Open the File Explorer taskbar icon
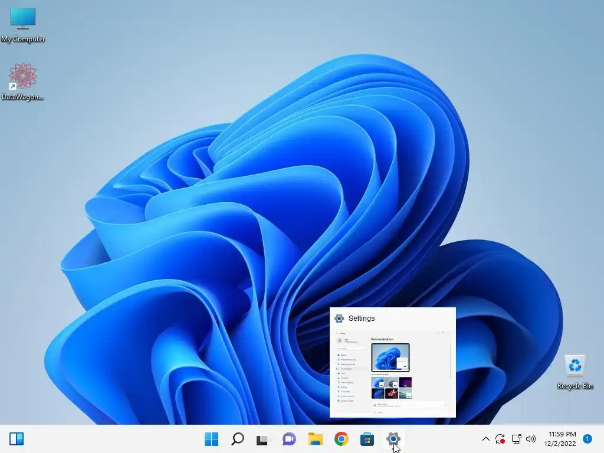The width and height of the screenshot is (604, 453). (x=315, y=439)
